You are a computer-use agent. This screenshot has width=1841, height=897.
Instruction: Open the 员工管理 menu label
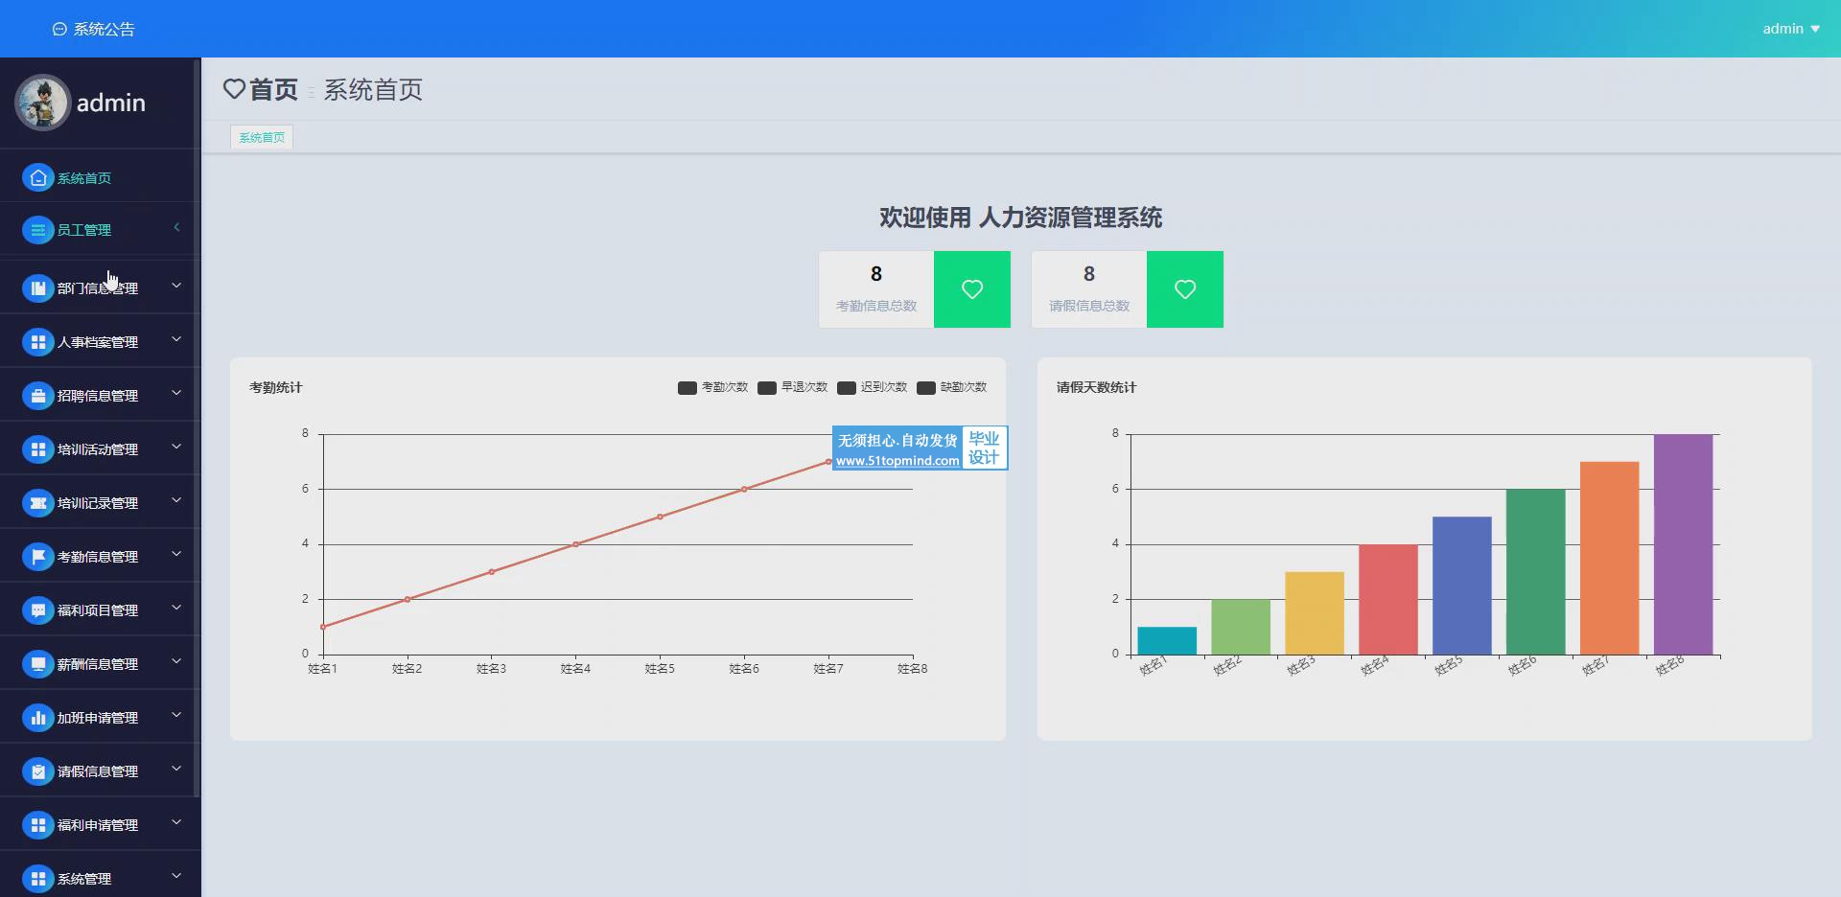(84, 230)
